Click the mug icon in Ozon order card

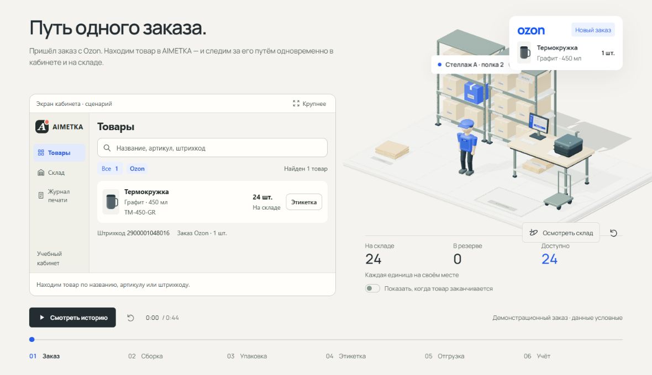525,53
